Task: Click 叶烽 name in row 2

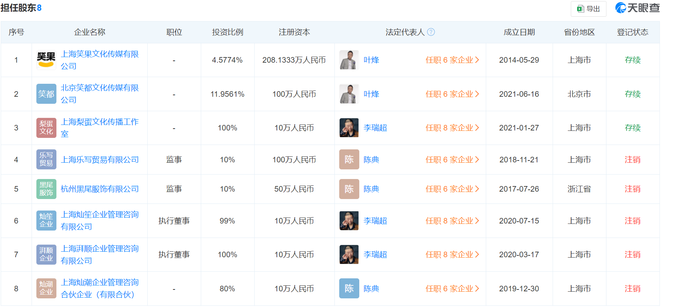Action: pyautogui.click(x=371, y=94)
